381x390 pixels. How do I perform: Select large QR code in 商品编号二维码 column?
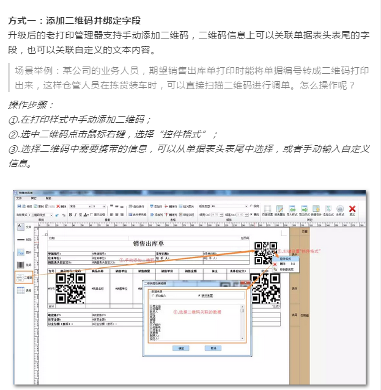pyautogui.click(x=71, y=288)
